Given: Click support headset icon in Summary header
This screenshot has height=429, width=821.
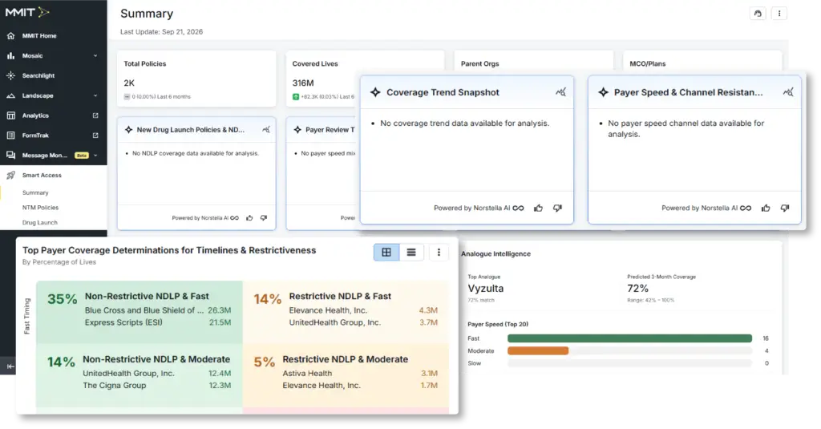Looking at the screenshot, I should [758, 14].
